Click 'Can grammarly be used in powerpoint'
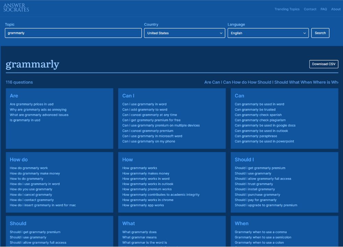 (x=264, y=141)
